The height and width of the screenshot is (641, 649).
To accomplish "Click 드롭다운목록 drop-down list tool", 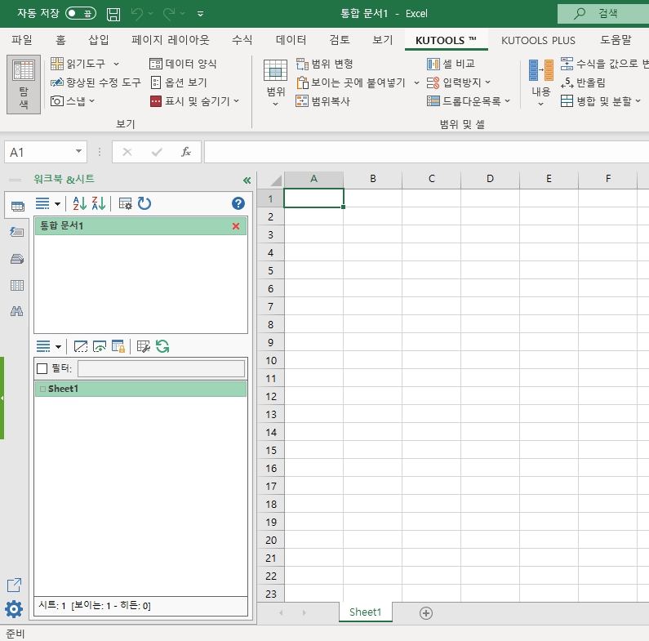I will coord(468,101).
